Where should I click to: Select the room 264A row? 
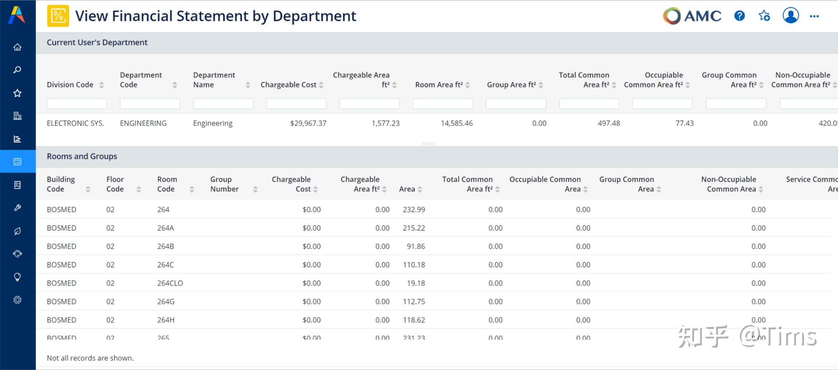[x=165, y=228]
